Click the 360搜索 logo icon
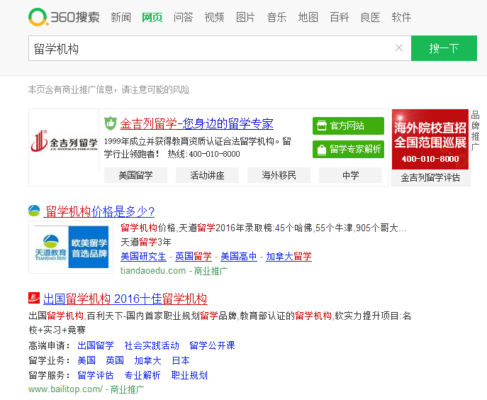487x400 pixels. (x=38, y=17)
